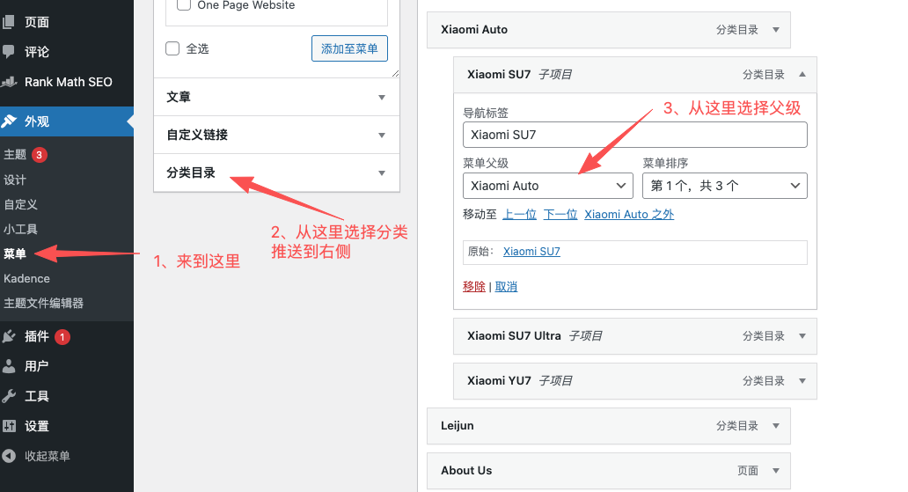Click the Pages icon in sidebar

click(9, 22)
